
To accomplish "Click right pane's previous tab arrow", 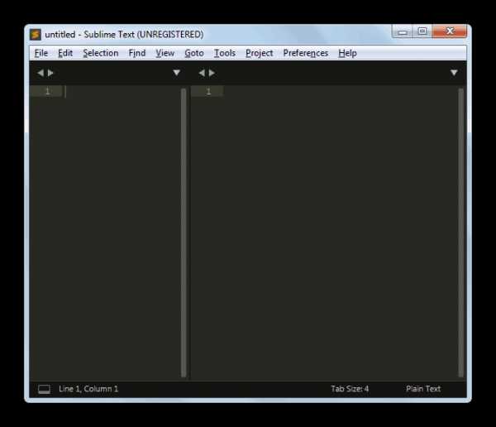I will click(x=202, y=73).
